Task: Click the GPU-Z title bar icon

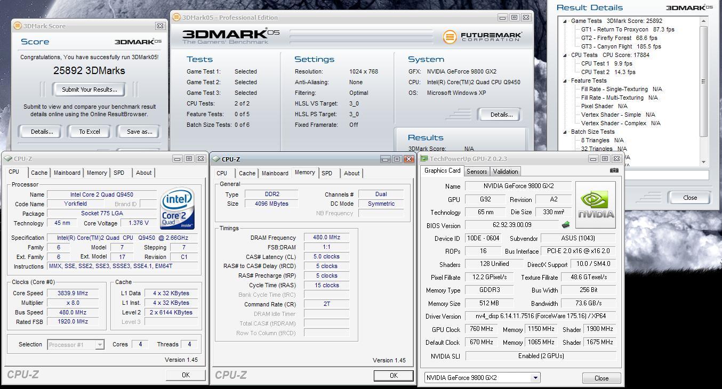Action: point(424,158)
